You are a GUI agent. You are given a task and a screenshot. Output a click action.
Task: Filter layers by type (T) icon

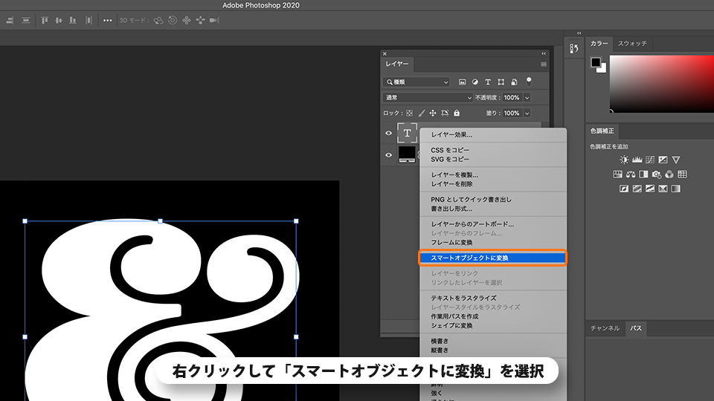(488, 82)
